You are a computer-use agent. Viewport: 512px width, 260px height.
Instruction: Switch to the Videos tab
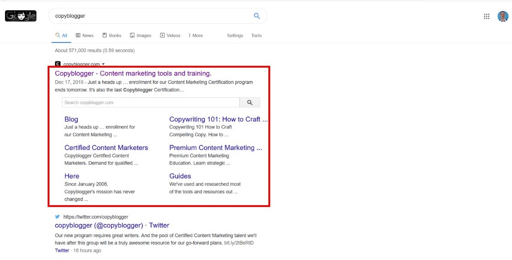pos(170,36)
